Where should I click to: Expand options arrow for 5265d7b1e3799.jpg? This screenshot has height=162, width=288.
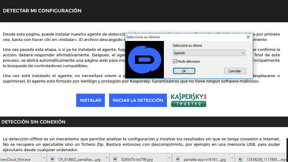tap(169, 158)
